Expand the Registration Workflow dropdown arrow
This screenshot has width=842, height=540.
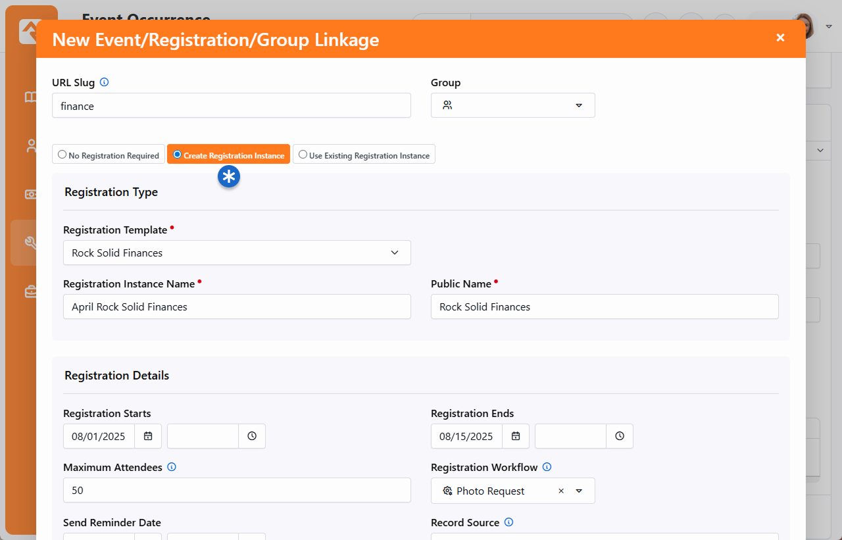pyautogui.click(x=579, y=491)
